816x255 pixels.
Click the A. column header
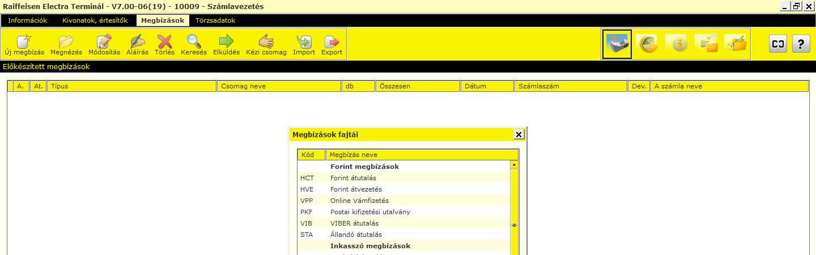click(x=22, y=86)
